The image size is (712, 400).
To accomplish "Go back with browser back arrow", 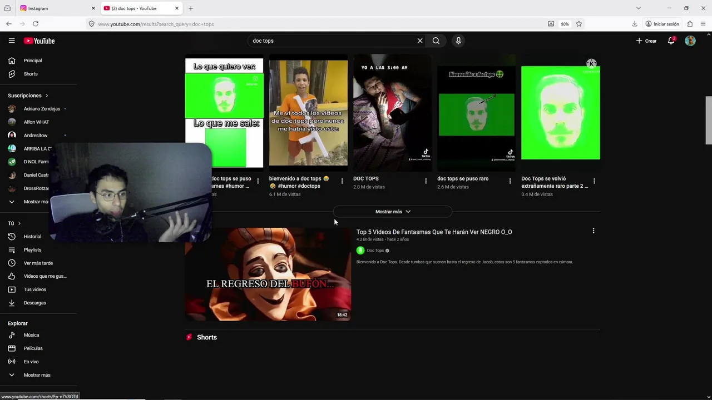I will pyautogui.click(x=9, y=24).
